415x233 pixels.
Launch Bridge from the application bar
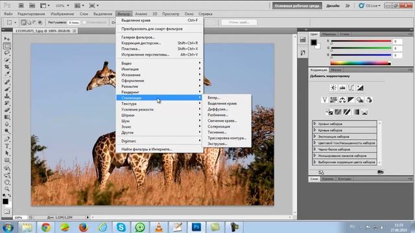click(21, 5)
